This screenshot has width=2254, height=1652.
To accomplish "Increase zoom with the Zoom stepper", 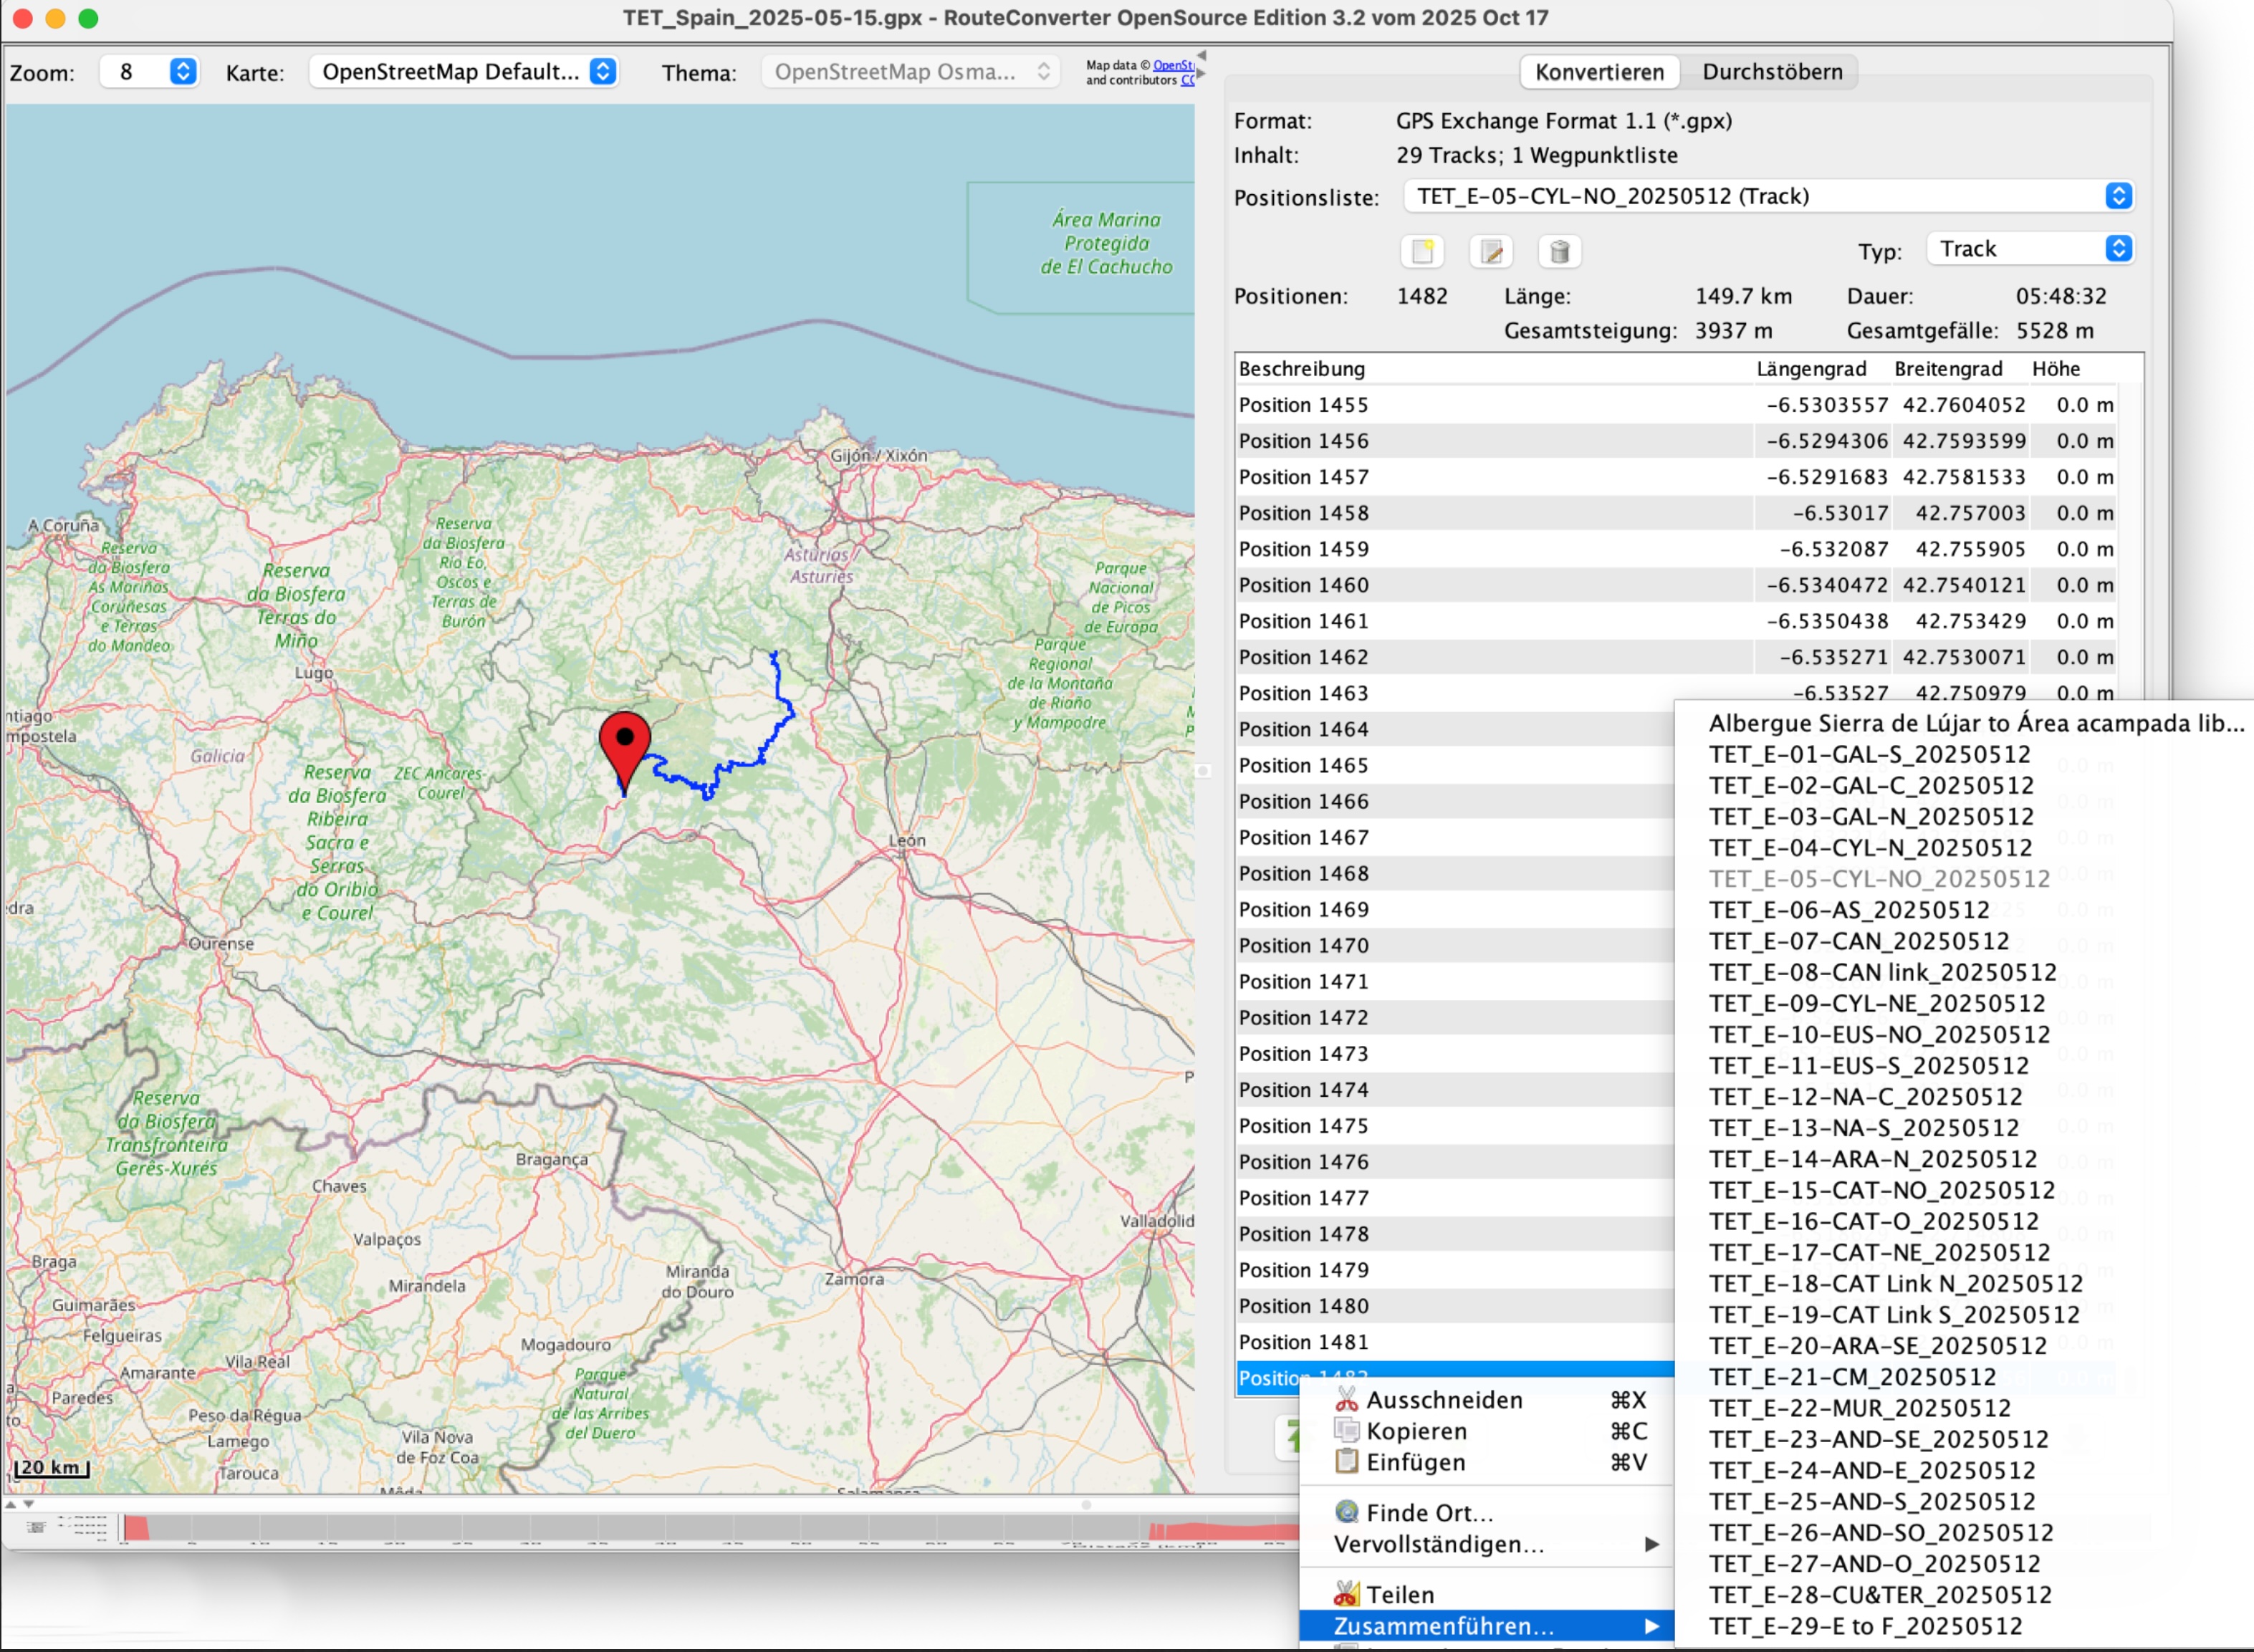I will pyautogui.click(x=182, y=66).
